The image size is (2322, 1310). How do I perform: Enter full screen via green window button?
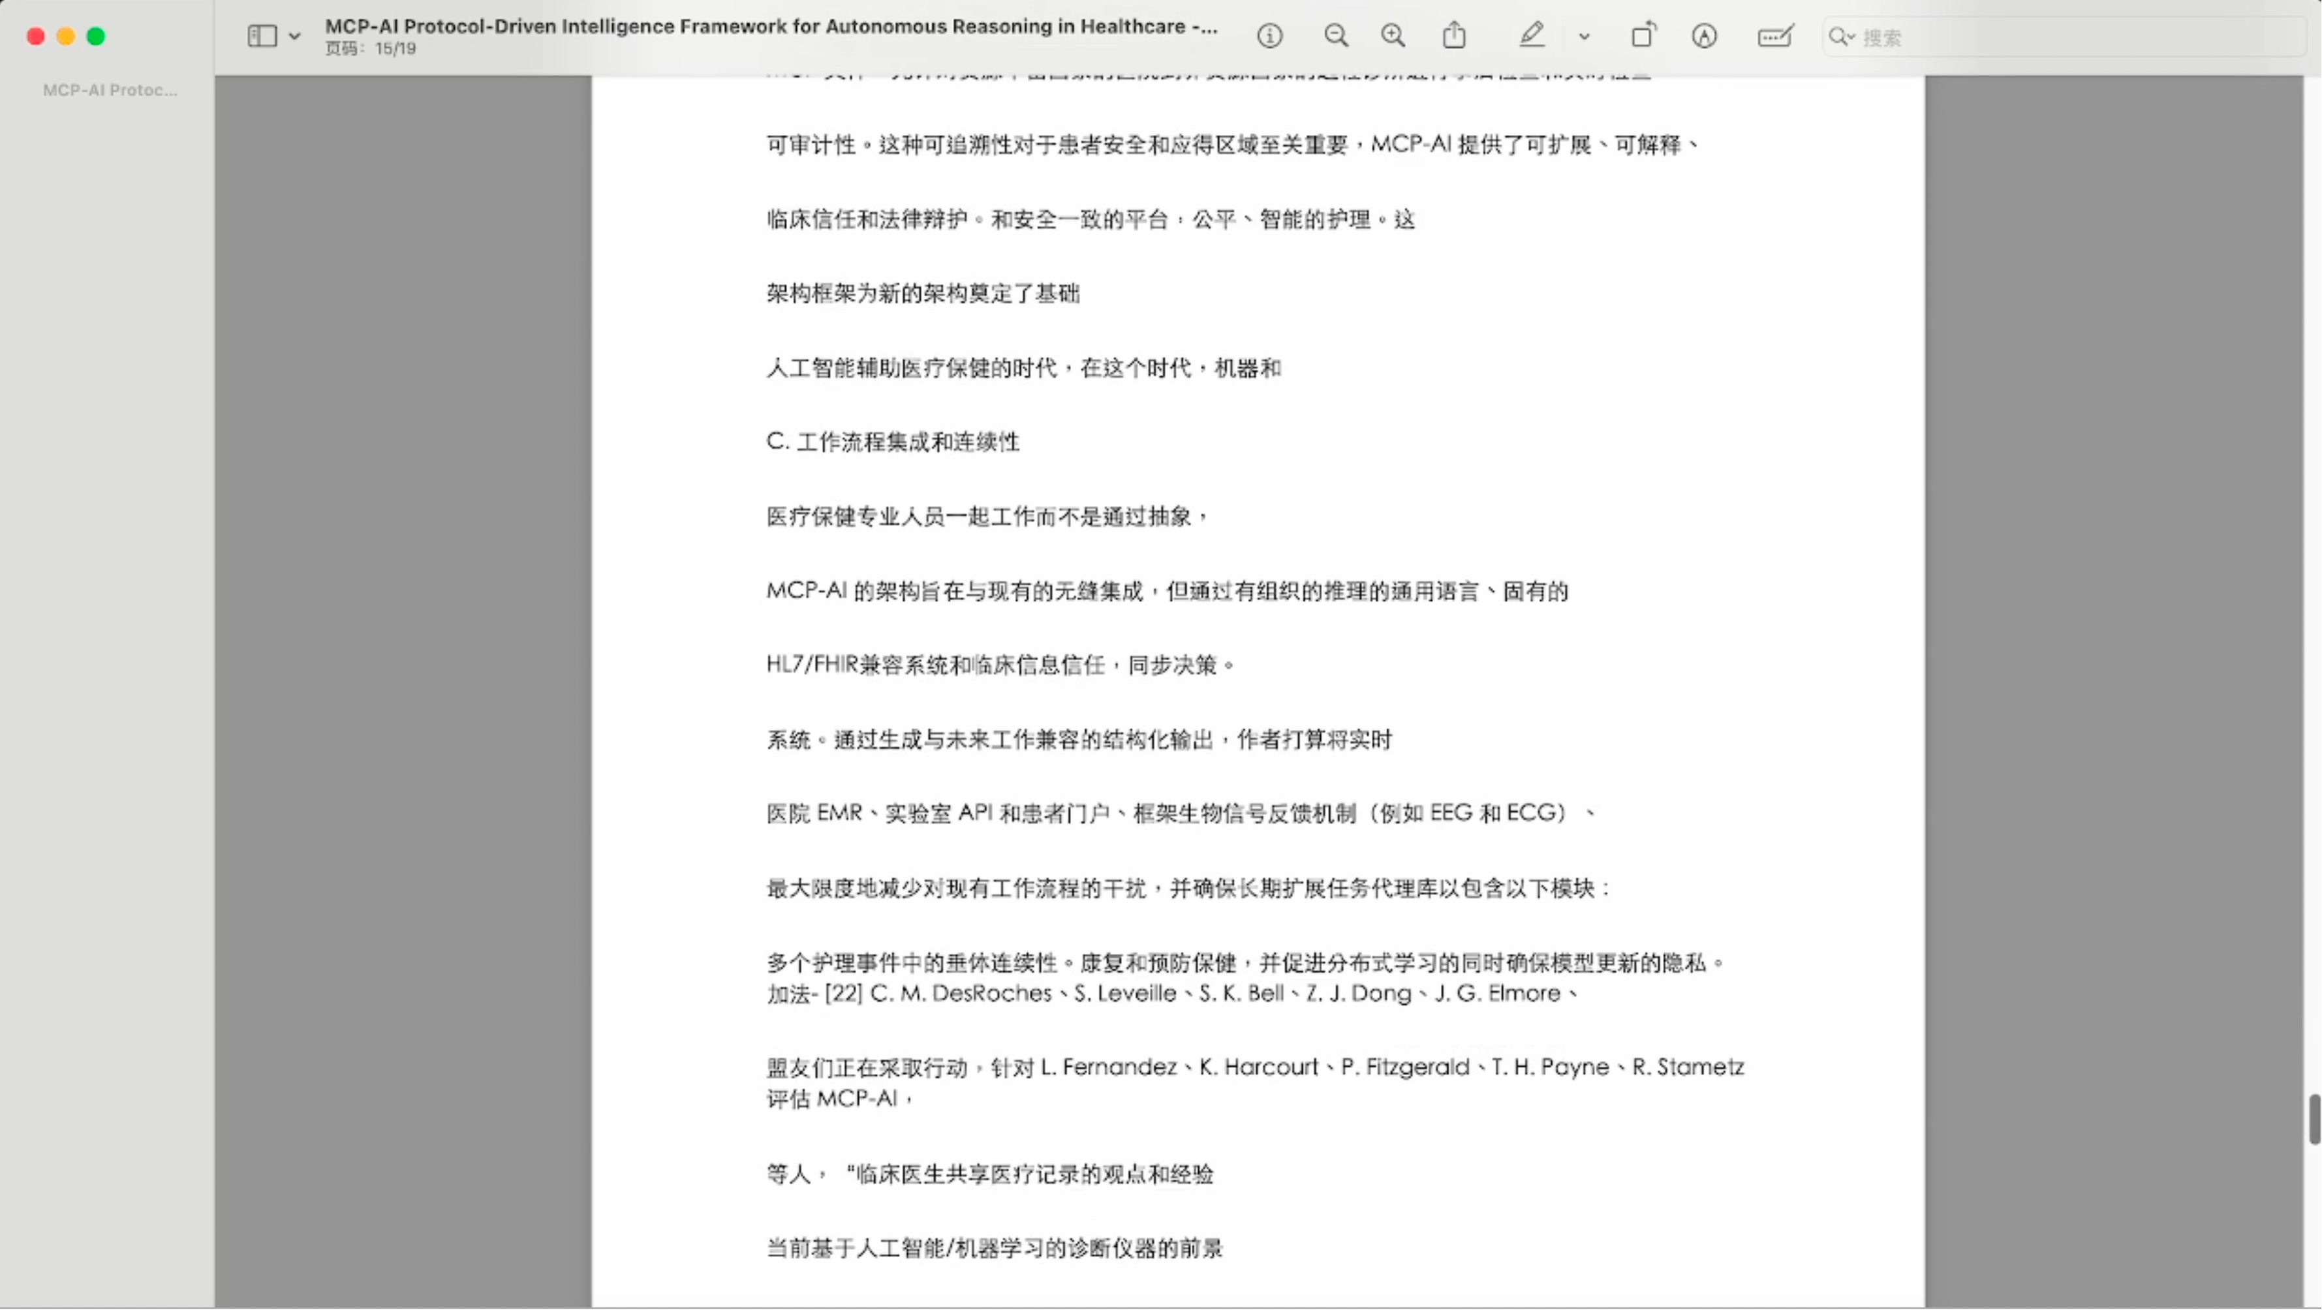point(97,36)
